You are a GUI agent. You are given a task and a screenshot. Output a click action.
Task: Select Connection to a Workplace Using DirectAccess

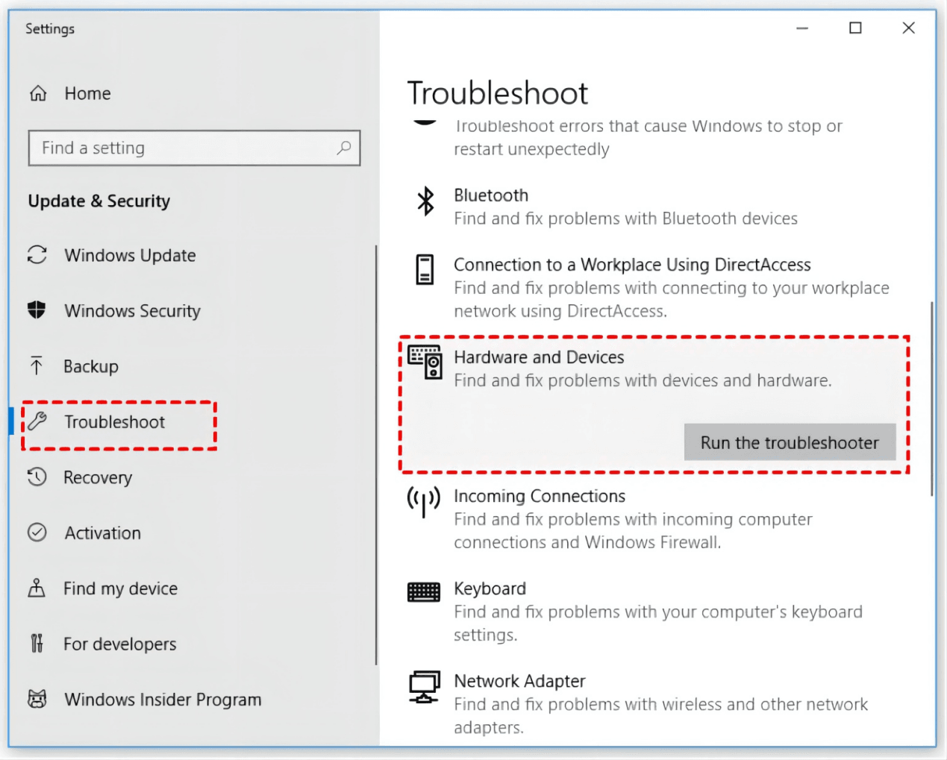632,265
